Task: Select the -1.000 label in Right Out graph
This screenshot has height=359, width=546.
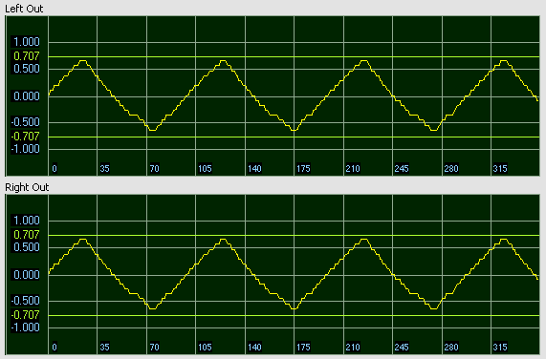Action: (25, 327)
